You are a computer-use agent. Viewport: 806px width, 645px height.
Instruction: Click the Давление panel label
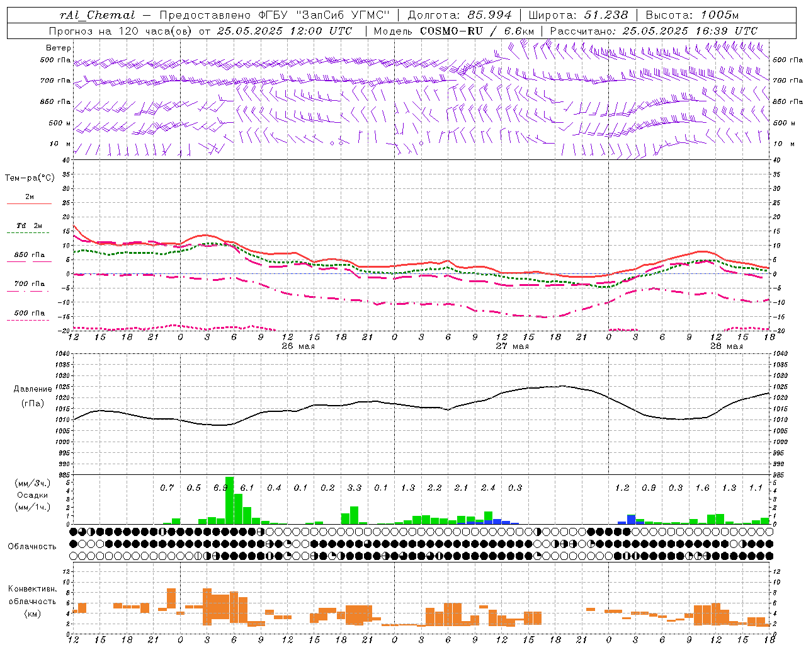coord(33,389)
